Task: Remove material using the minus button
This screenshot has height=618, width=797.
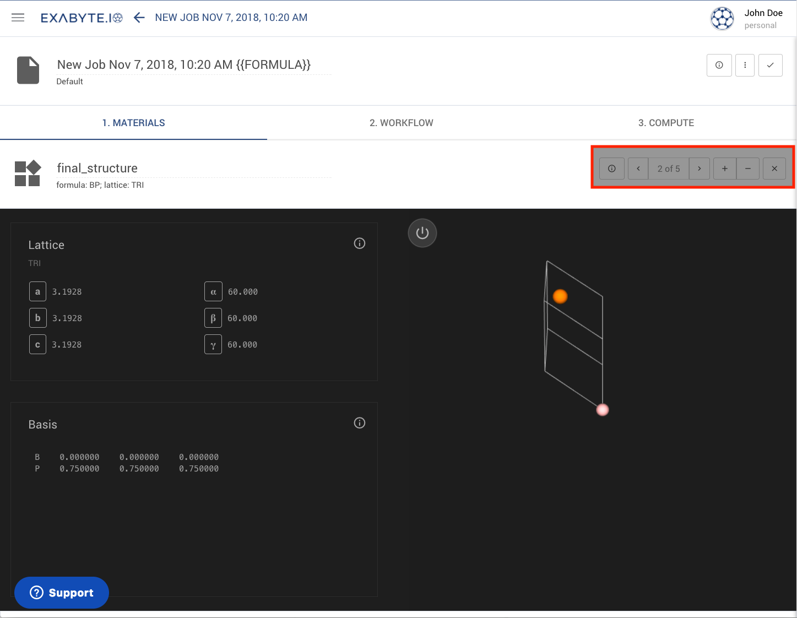Action: (x=748, y=169)
